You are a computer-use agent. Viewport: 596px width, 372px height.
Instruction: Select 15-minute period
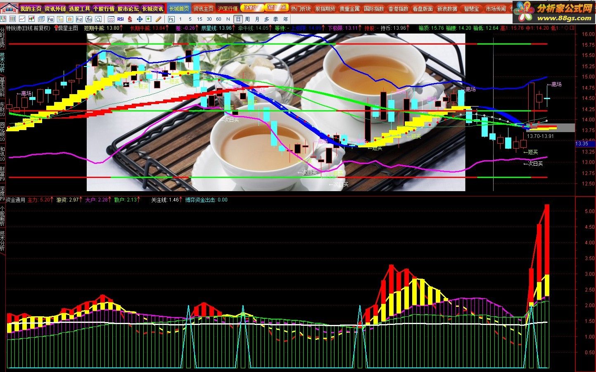click(x=199, y=19)
